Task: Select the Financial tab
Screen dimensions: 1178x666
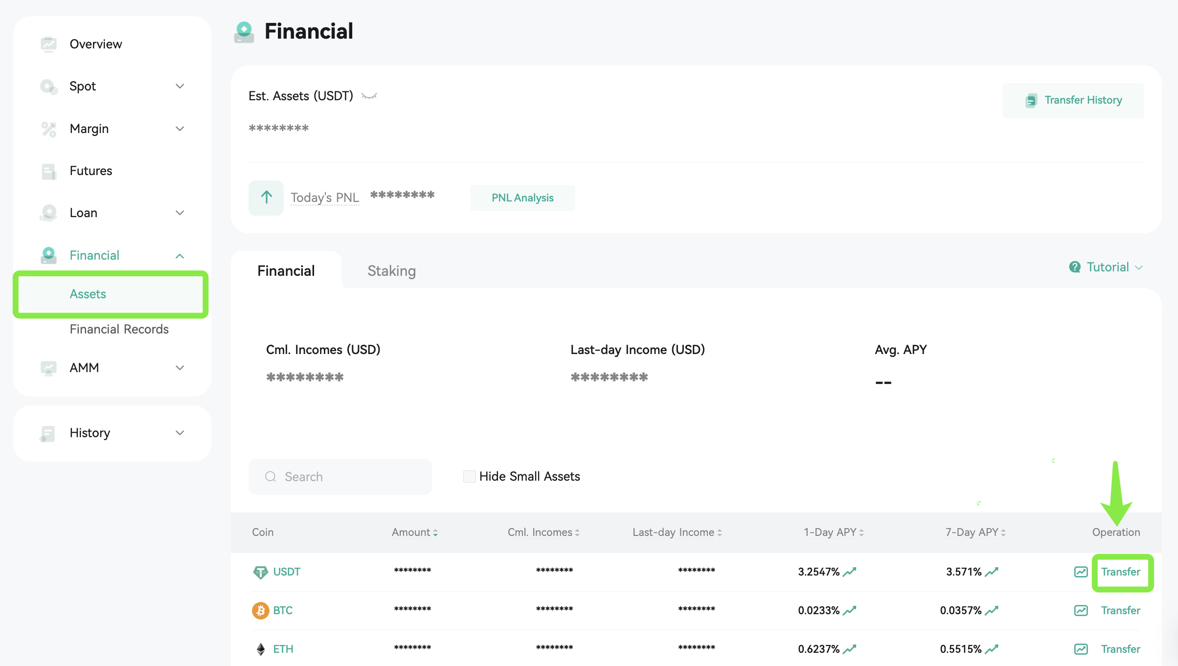Action: pyautogui.click(x=286, y=271)
